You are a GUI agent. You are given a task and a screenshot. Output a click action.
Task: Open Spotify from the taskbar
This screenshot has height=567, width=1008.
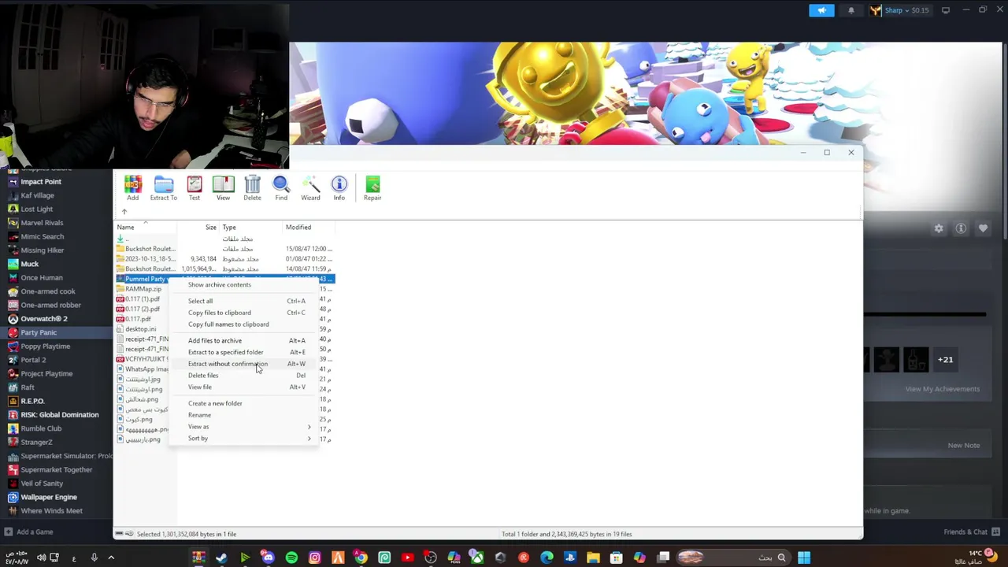pyautogui.click(x=291, y=558)
